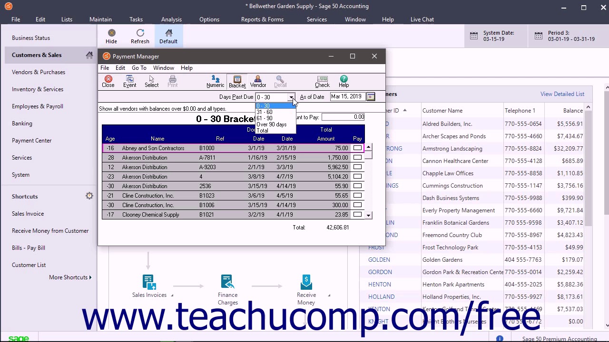Click the Default home icon
This screenshot has height=342, width=609.
pyautogui.click(x=168, y=37)
